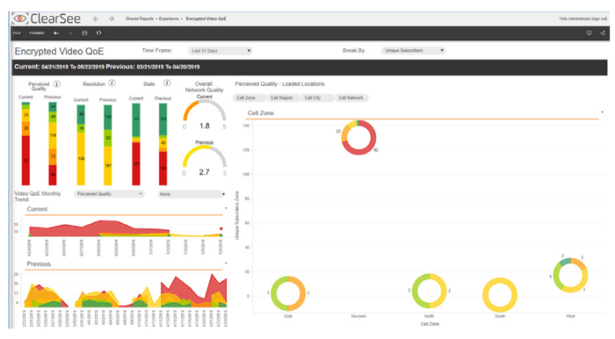This screenshot has height=339, width=615.
Task: Click yellow segment of Current Resolution bar
Action: click(81, 159)
